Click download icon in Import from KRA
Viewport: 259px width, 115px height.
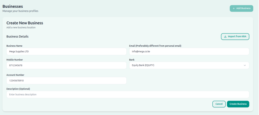tap(225, 36)
